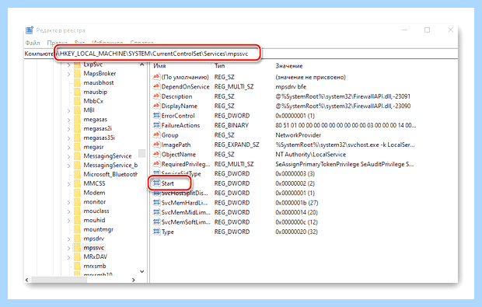482x307 pixels.
Task: Click the mpssvc folder icon
Action: (x=77, y=248)
